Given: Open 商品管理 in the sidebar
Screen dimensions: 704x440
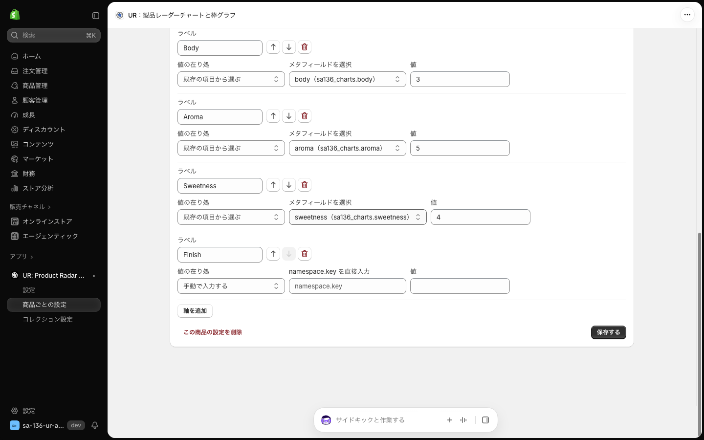Looking at the screenshot, I should pos(54,86).
